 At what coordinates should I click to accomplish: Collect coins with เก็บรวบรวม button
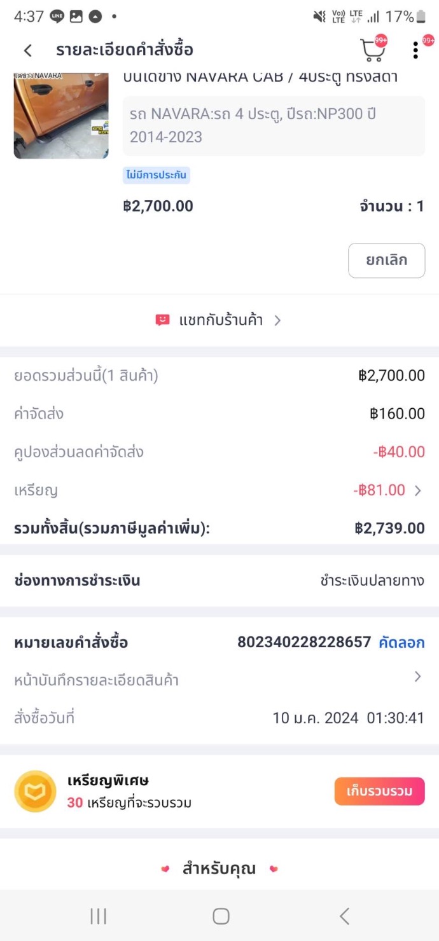(x=379, y=792)
